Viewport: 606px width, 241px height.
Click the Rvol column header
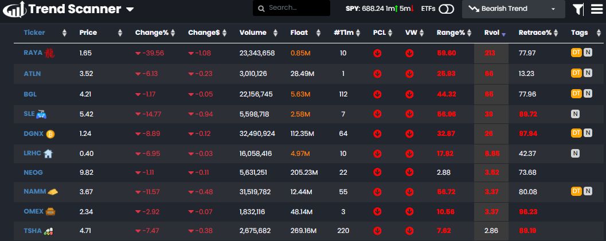click(491, 33)
